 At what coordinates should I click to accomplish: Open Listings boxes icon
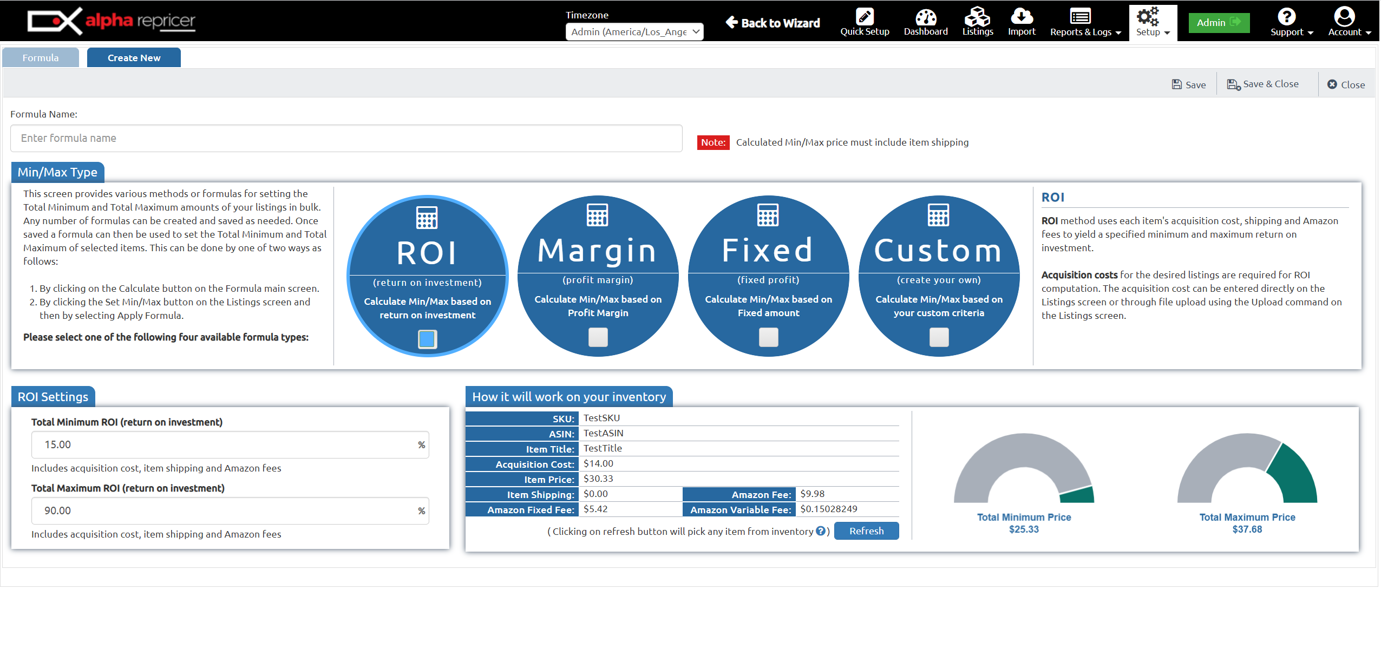coord(977,17)
